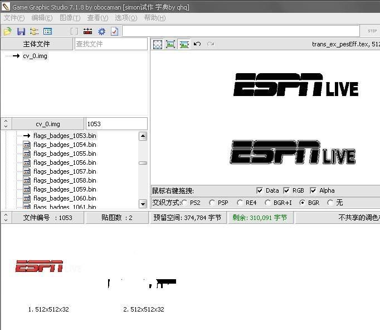Click the 文件编号 : 1053 status button
Screen dimensions: 380x330
tap(48, 218)
